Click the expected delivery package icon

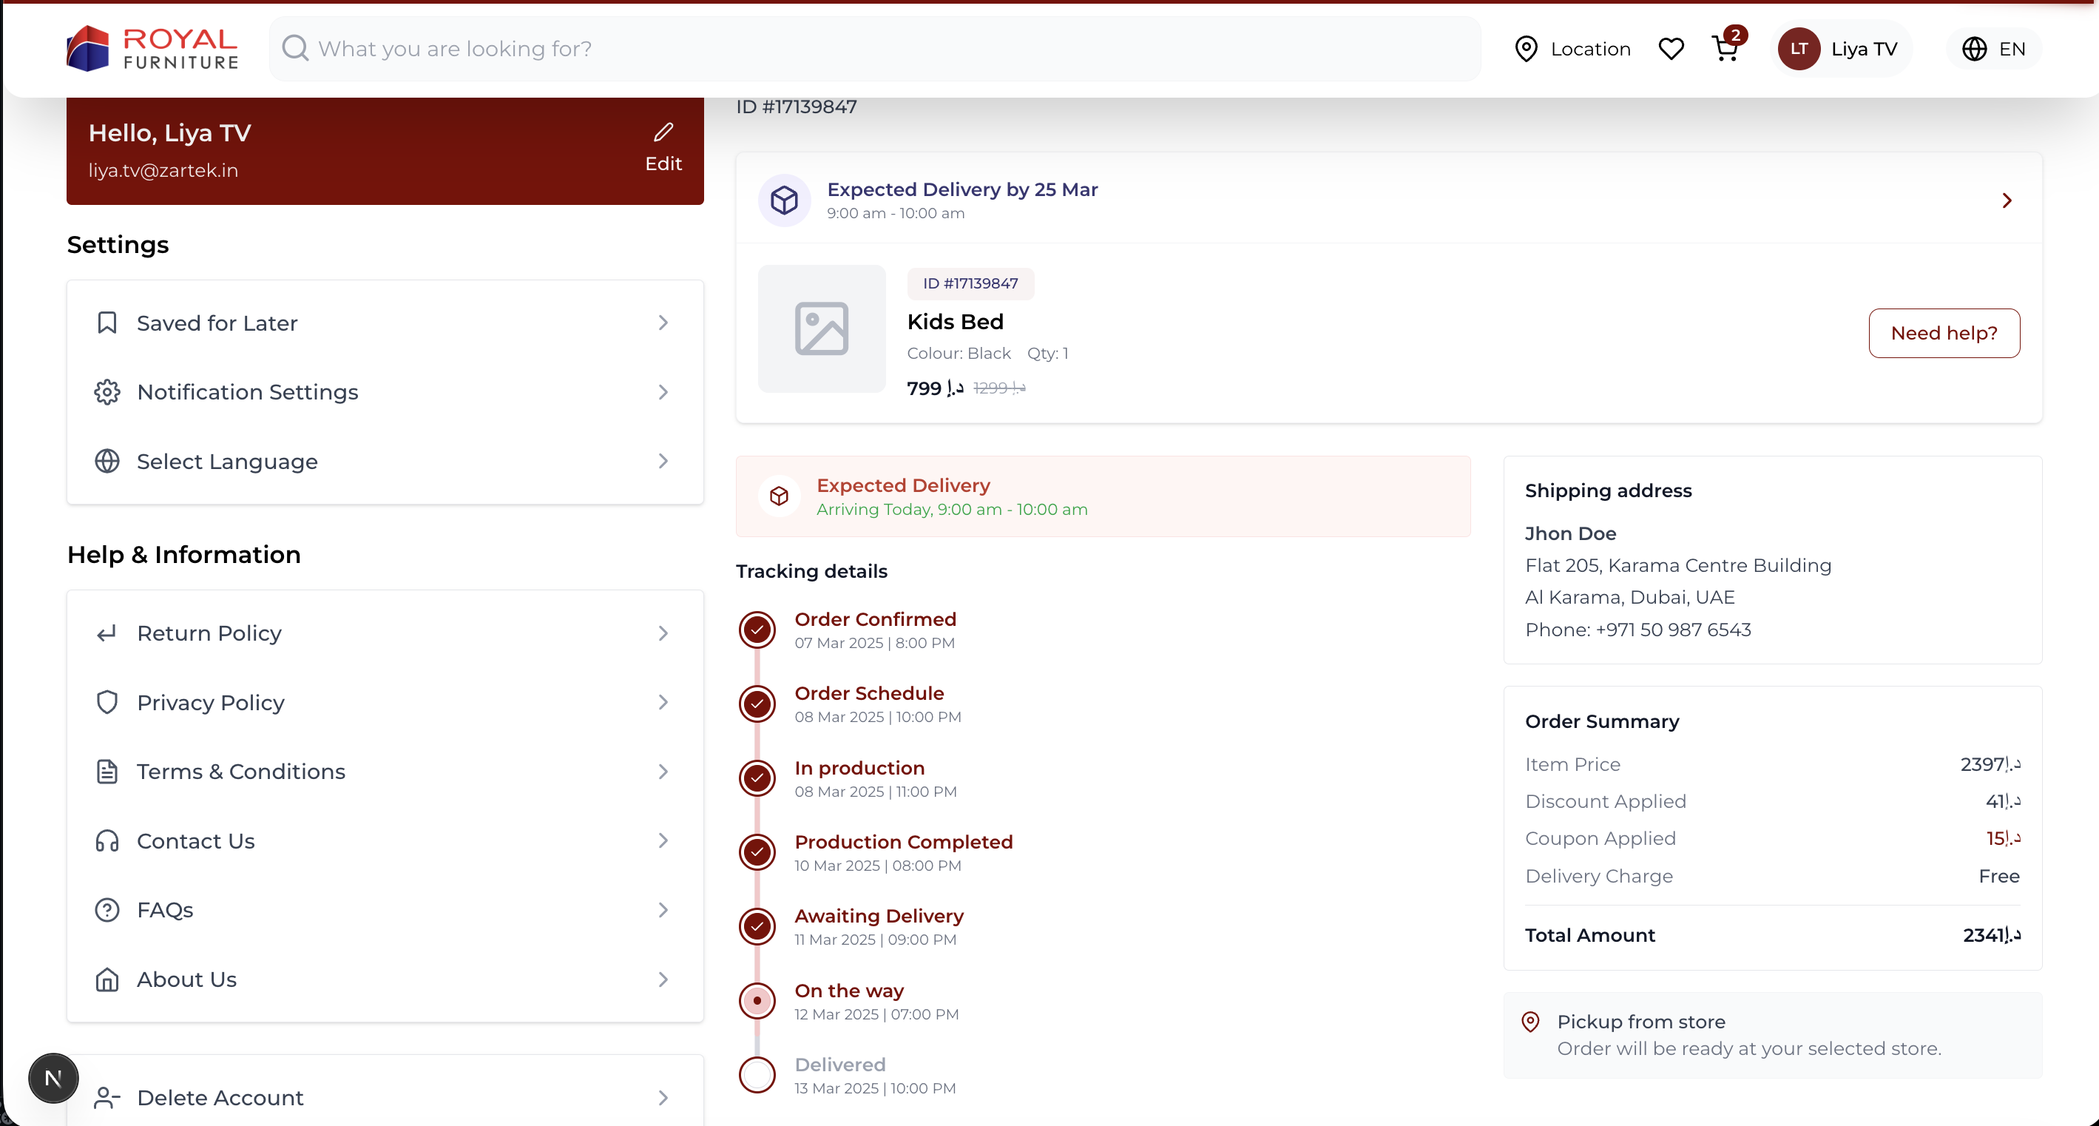point(784,200)
